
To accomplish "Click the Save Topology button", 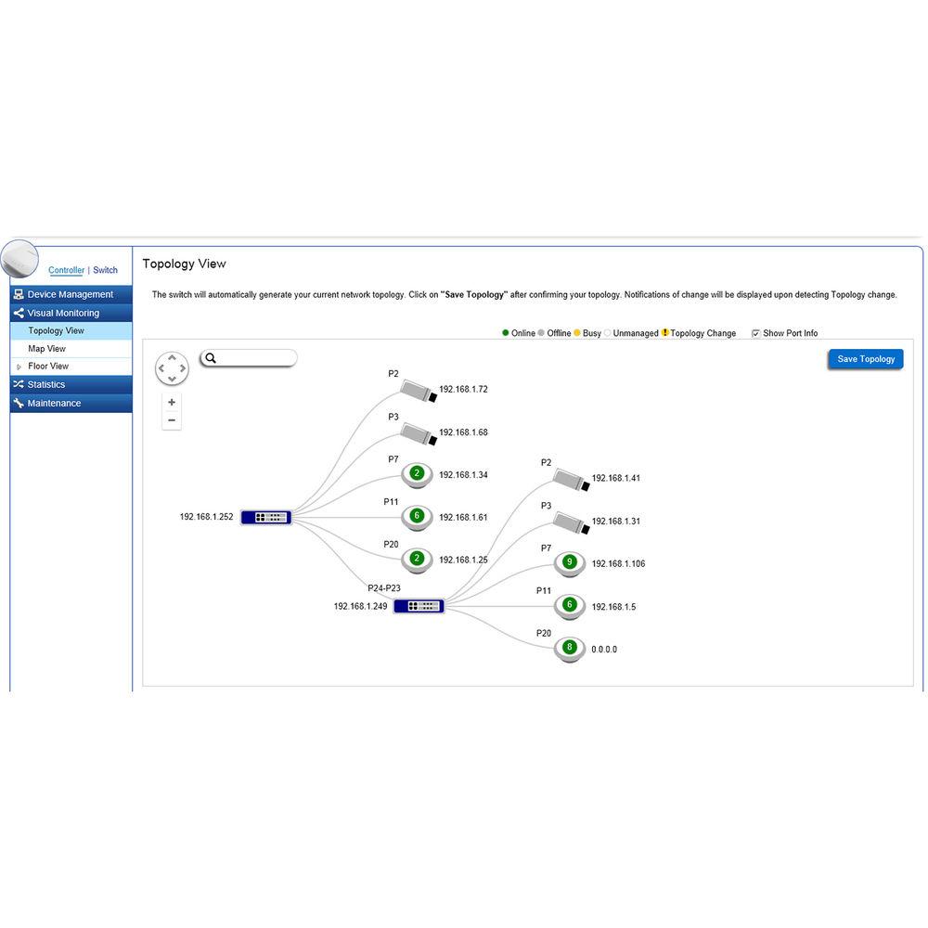I will (x=865, y=359).
